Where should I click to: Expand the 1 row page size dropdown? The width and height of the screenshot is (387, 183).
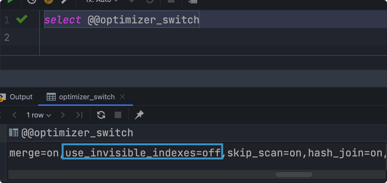pyautogui.click(x=39, y=115)
